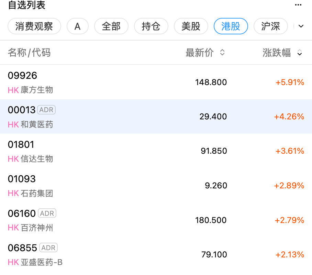The height and width of the screenshot is (275, 312).
Task: Click the 名称/代码 column header
Action: pos(29,53)
